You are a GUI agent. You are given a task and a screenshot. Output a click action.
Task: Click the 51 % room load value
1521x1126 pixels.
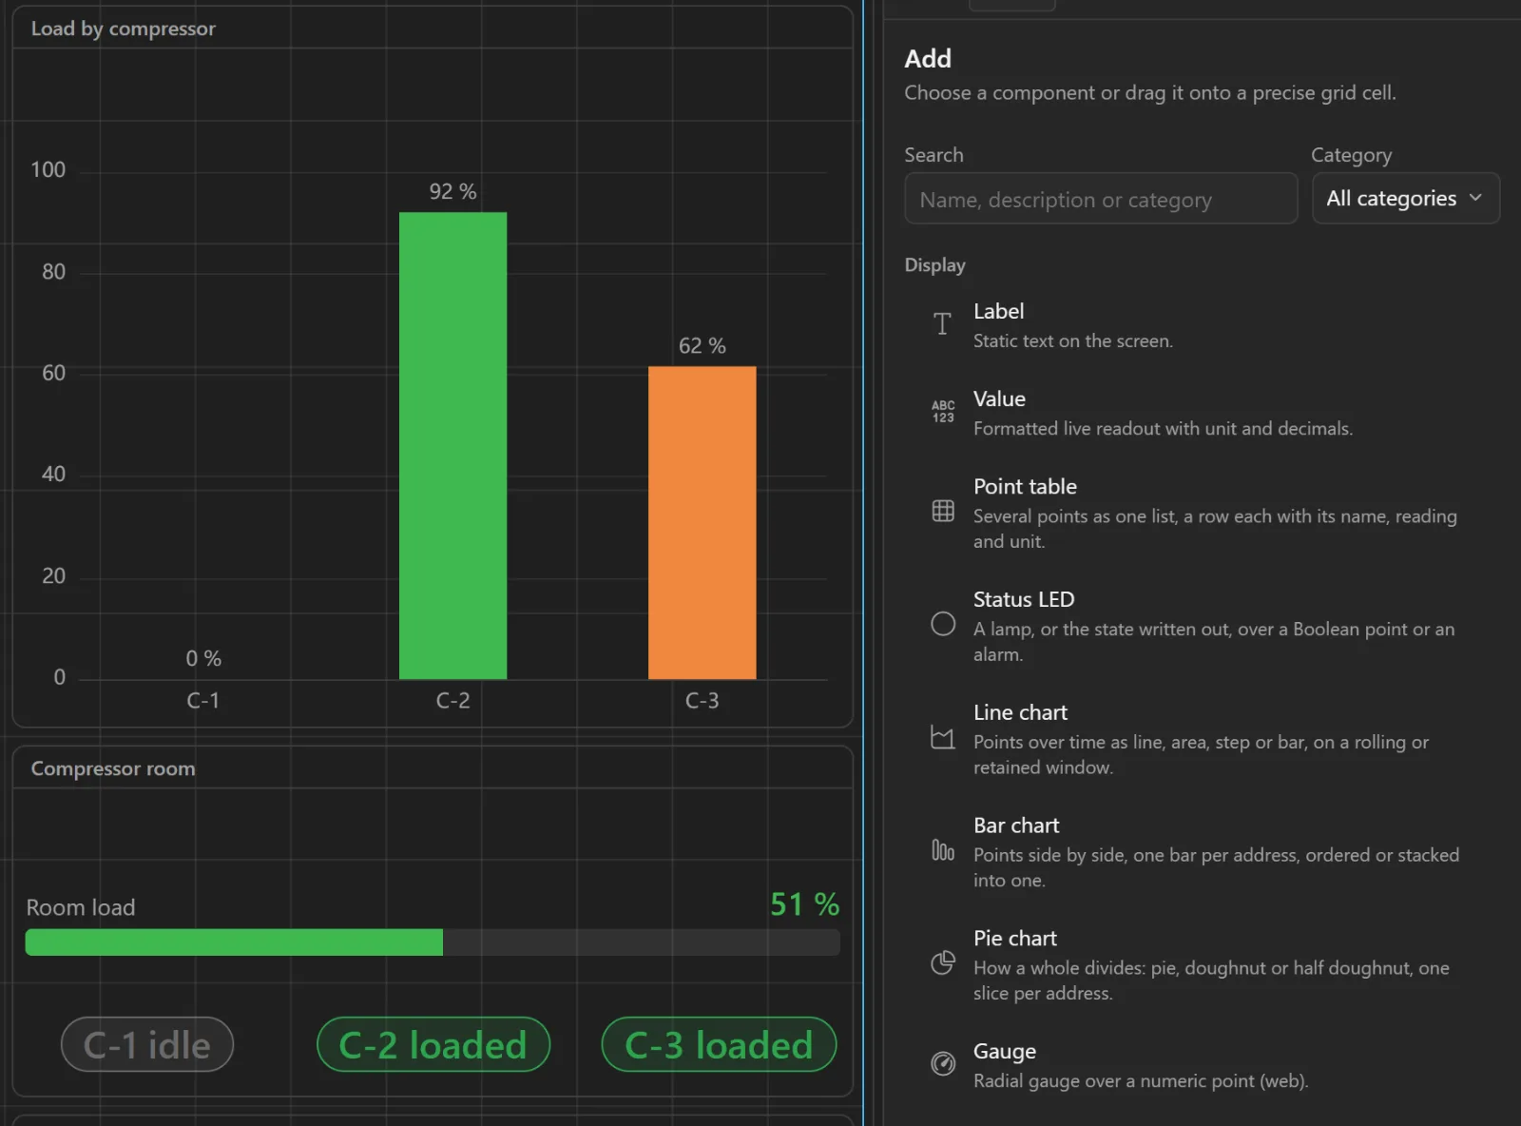click(x=804, y=903)
